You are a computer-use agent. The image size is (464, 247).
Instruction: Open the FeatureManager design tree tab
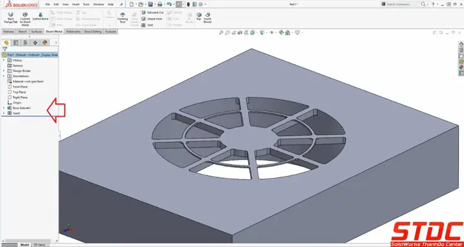point(6,43)
